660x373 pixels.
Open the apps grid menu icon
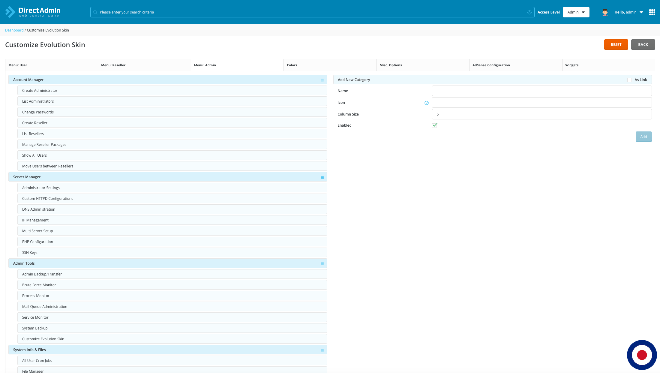pos(652,12)
